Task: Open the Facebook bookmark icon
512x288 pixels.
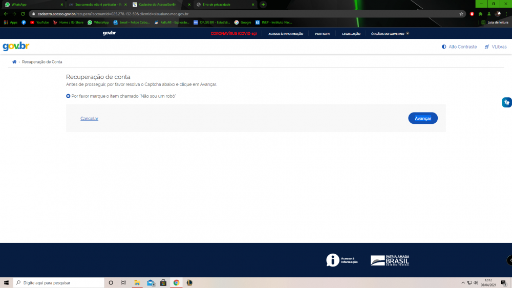Action: tap(24, 23)
